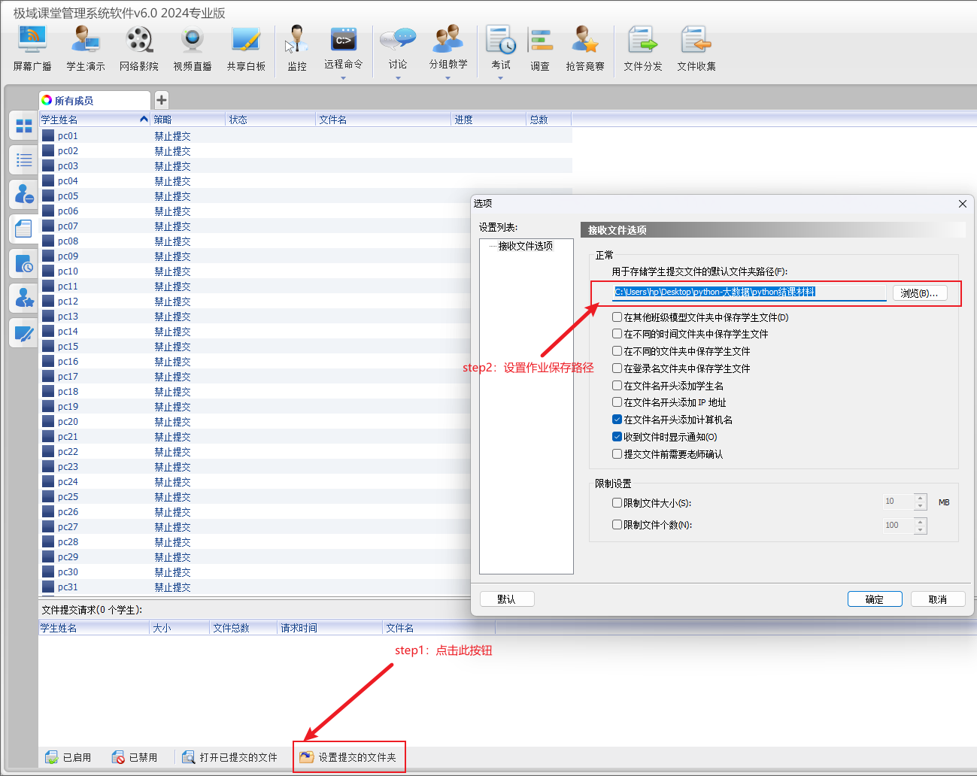Launch the 网络影院 network cinema tool

(x=139, y=48)
